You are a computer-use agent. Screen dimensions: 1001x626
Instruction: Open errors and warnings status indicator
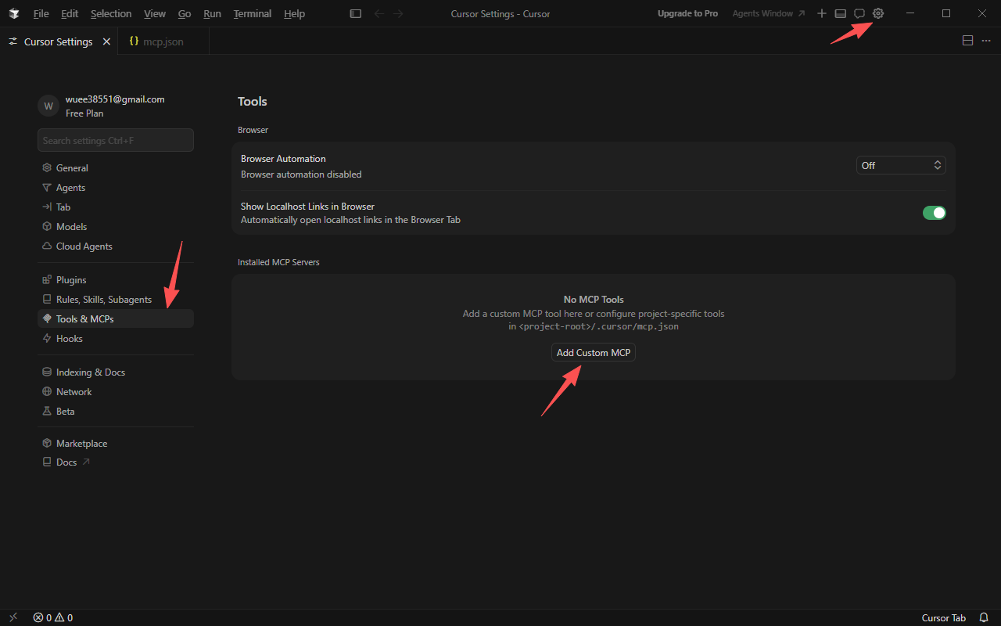click(53, 617)
